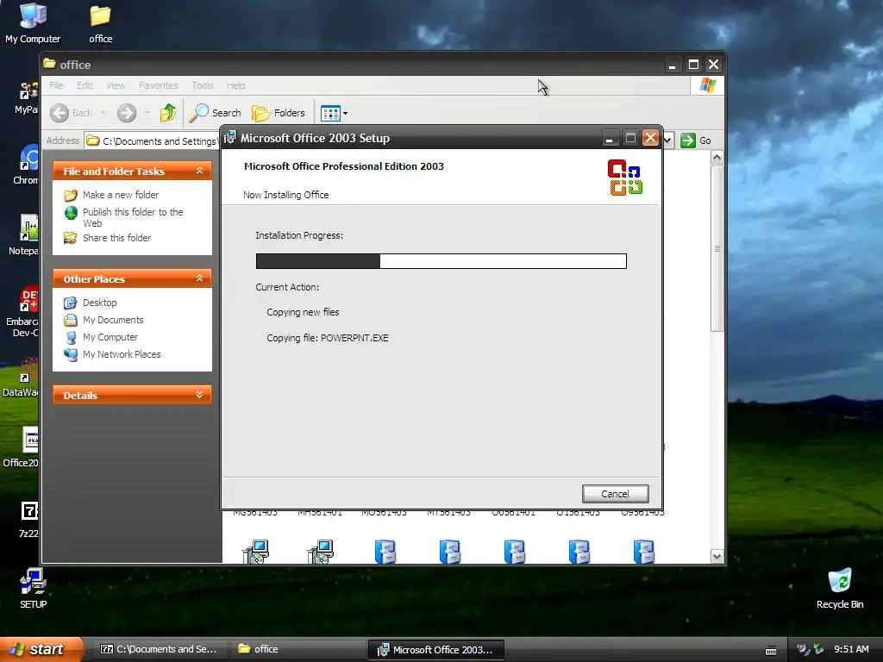Collapse the Other Places panel

click(x=199, y=278)
